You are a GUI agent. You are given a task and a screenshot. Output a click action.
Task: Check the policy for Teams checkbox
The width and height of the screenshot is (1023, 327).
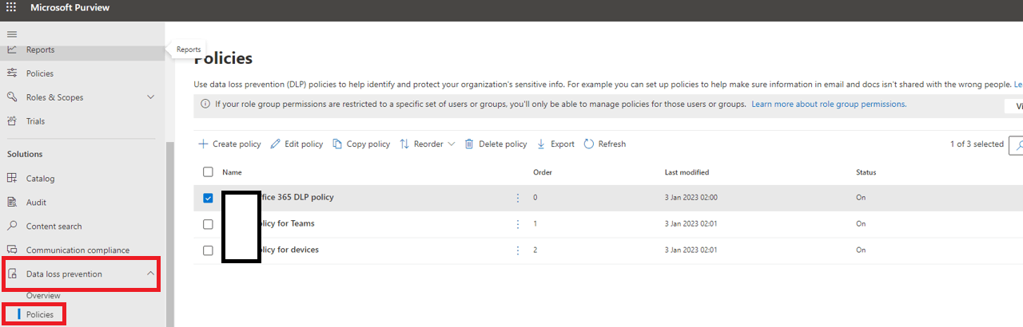coord(208,224)
